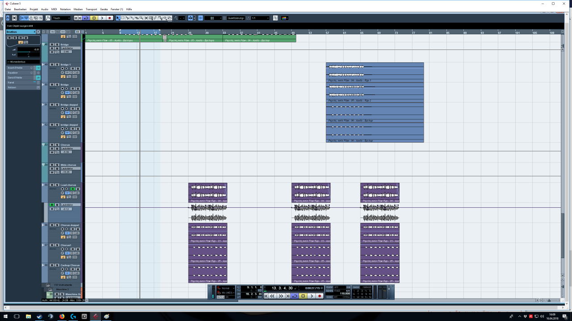This screenshot has width=572, height=321.
Task: Open the 1/1 quantize value dropdown
Action: point(261,18)
